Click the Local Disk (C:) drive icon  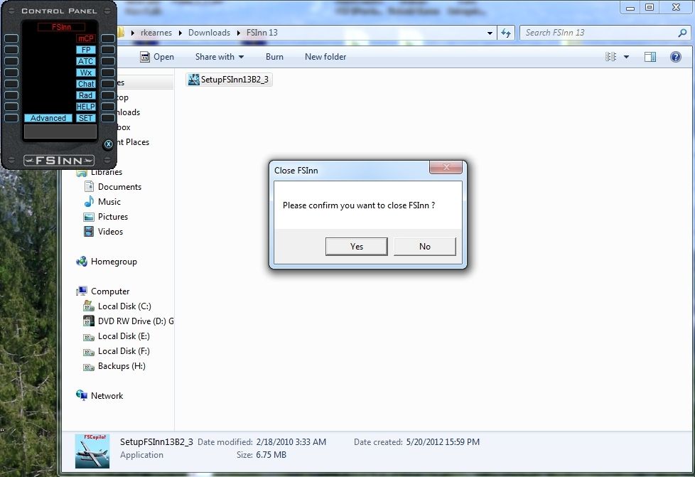(89, 306)
